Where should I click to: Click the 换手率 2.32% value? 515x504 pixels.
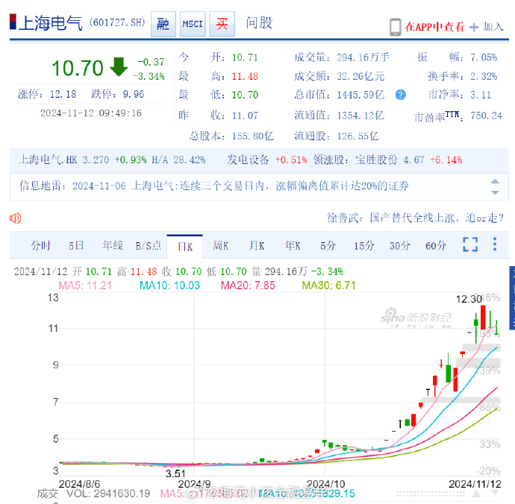tap(484, 76)
